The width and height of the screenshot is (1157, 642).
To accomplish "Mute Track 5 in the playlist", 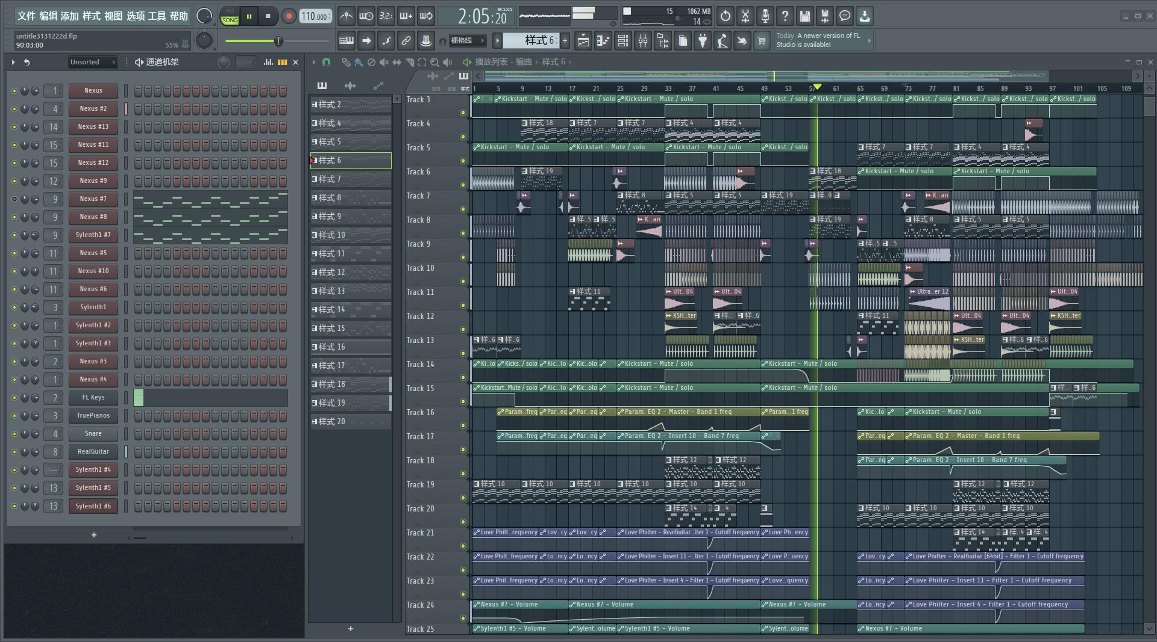I will (x=463, y=161).
